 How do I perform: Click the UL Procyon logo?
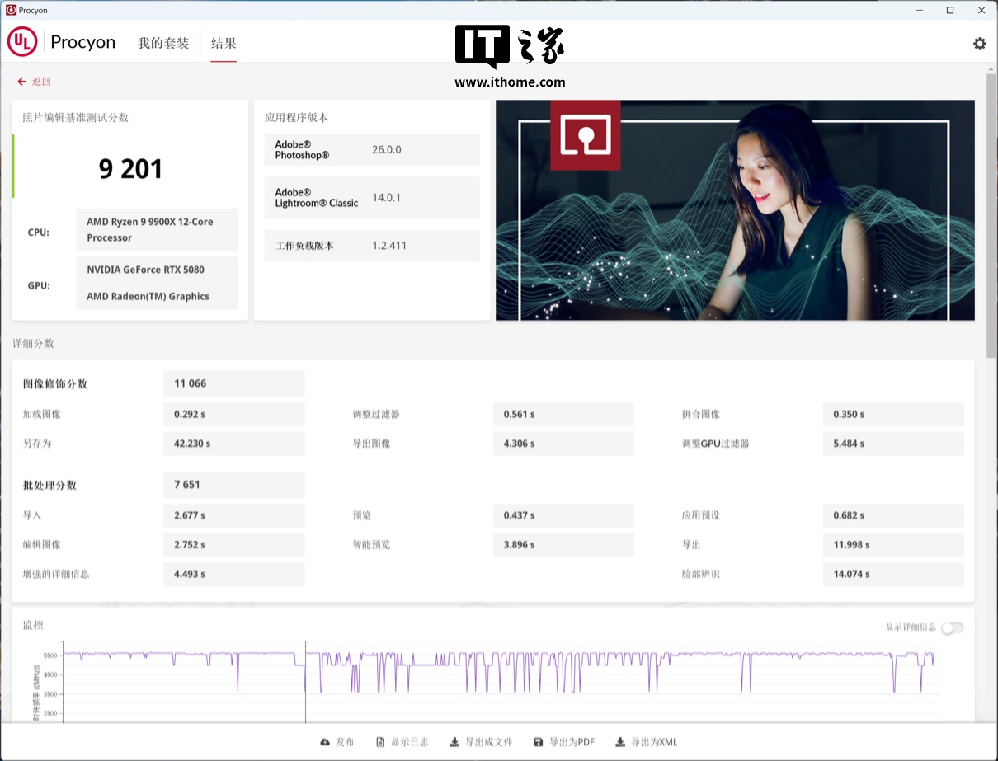click(22, 43)
